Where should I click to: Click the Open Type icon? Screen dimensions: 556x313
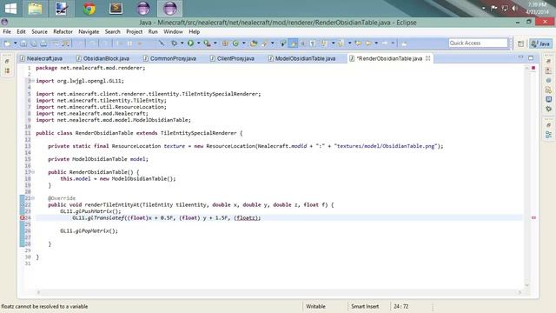(x=254, y=43)
